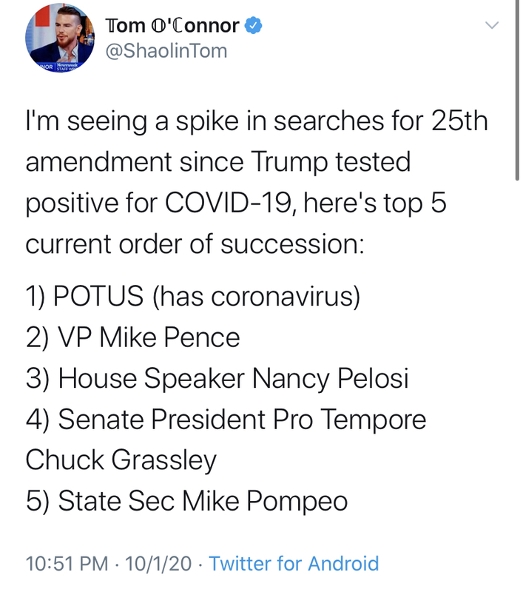Select the "1) POTUS (has coronavirus)" line
523x592 pixels.
193,296
